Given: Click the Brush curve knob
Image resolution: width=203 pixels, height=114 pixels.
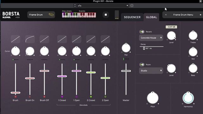Looking at the screenshot, I should 16,51.
